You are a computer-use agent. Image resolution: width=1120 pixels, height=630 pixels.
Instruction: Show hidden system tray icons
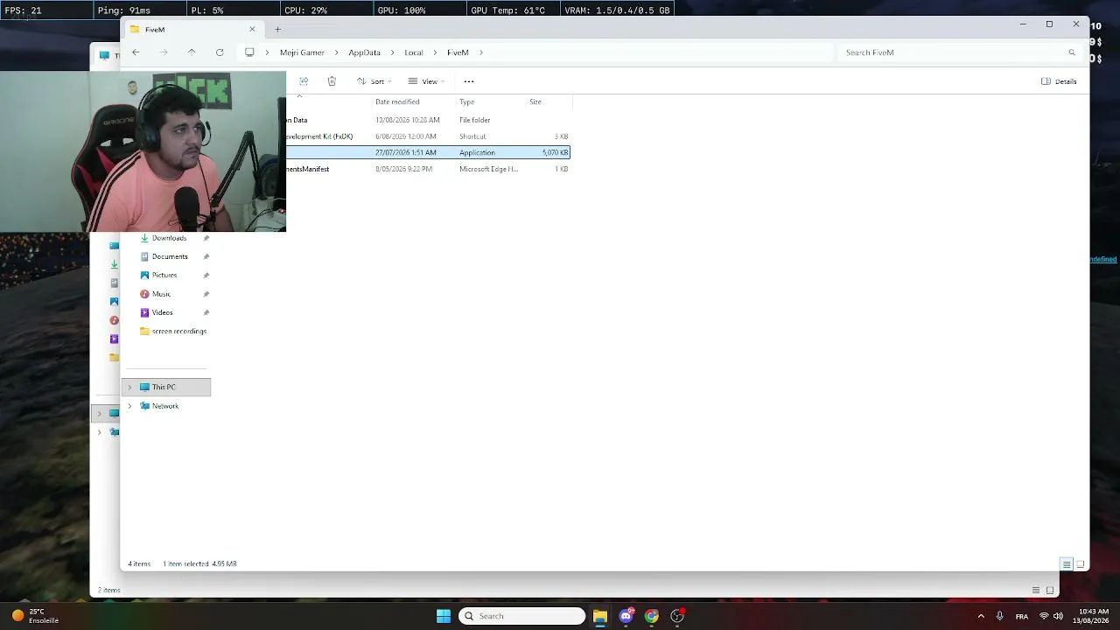tap(981, 616)
